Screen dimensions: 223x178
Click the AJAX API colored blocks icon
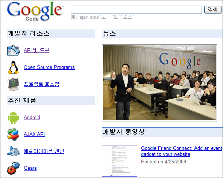pyautogui.click(x=13, y=135)
